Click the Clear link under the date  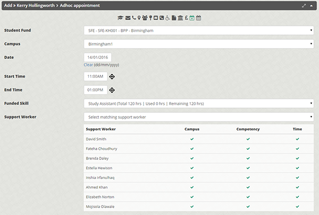[x=88, y=65]
